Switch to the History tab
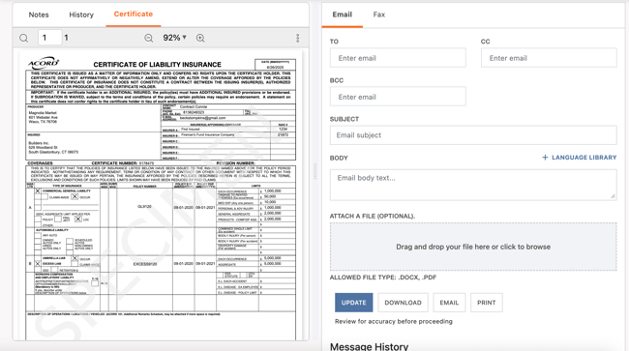Screen dimensions: 629x351 pyautogui.click(x=81, y=15)
